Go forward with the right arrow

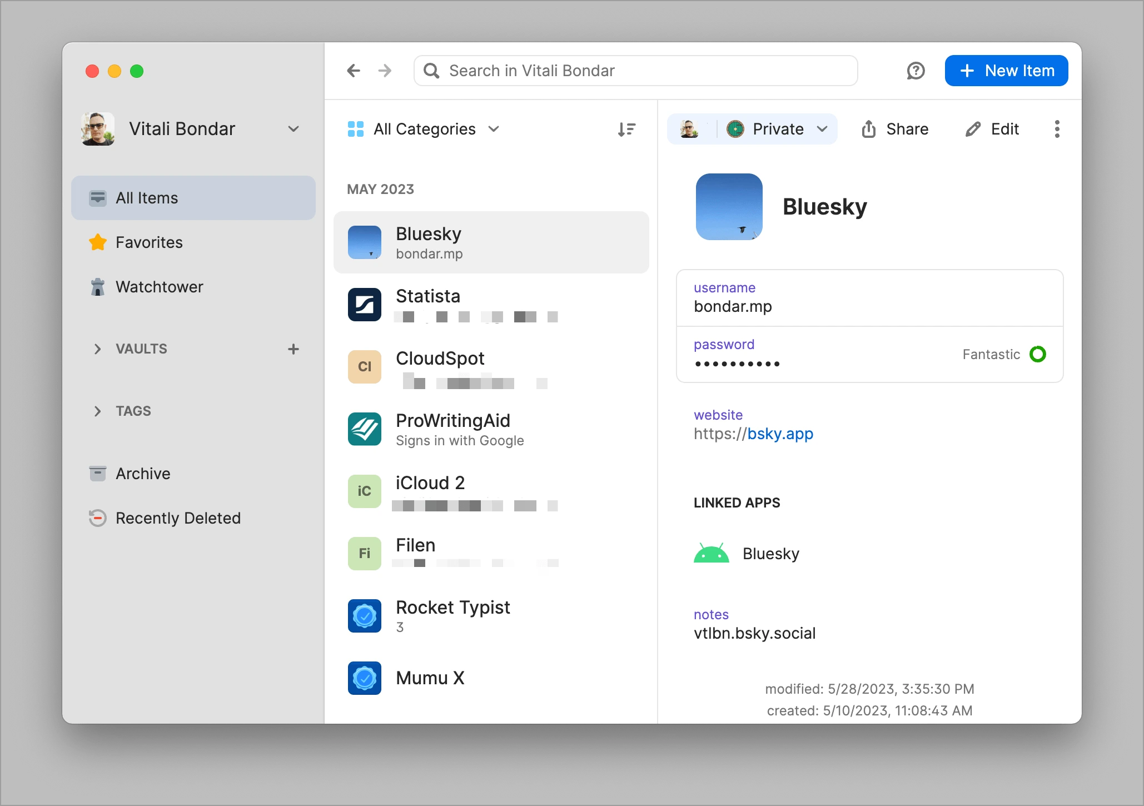pyautogui.click(x=385, y=71)
